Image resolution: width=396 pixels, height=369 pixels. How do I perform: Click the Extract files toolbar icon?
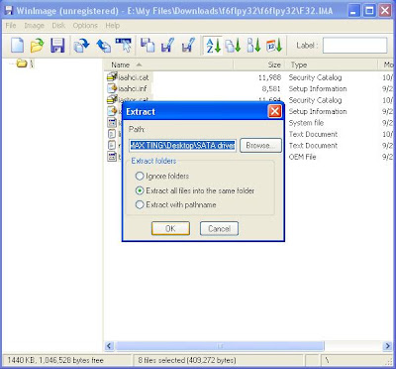click(167, 45)
